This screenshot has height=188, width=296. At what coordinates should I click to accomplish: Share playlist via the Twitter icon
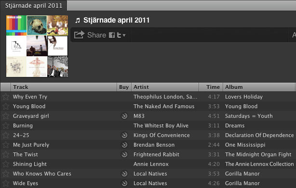pos(119,35)
